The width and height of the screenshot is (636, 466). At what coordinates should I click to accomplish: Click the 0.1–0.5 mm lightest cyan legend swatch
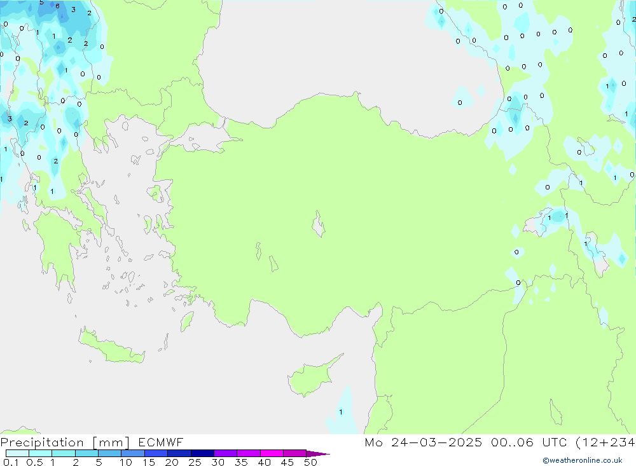pos(17,453)
